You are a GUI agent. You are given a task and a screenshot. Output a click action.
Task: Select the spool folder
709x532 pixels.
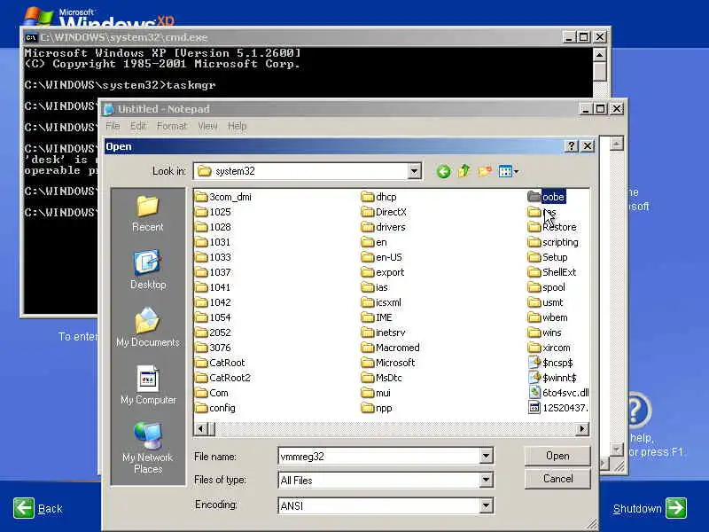(x=547, y=287)
